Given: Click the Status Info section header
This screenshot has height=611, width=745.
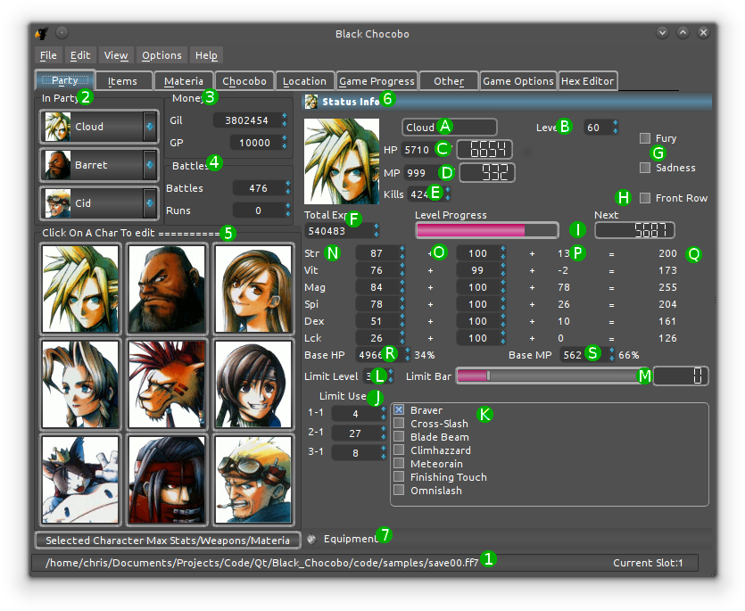Looking at the screenshot, I should pyautogui.click(x=508, y=101).
